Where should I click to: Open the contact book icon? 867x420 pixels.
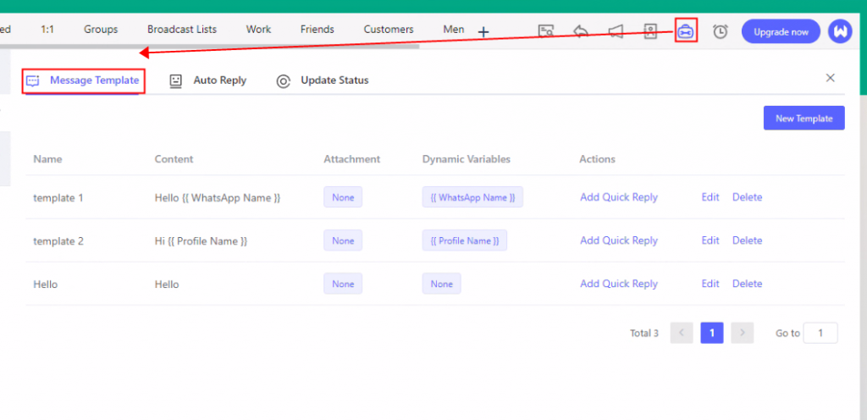click(x=650, y=31)
